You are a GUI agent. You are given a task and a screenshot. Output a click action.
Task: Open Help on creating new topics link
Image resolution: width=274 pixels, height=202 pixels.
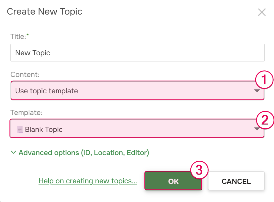click(x=88, y=181)
